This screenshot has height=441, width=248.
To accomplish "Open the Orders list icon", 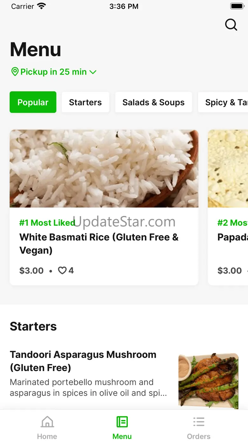I will (199, 422).
